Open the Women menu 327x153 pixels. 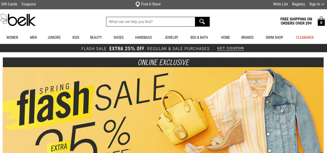[12, 38]
